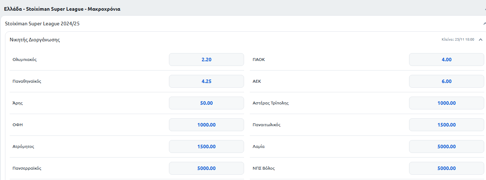
Task: Click the Αστέρας Τρίπολης team name
Action: [x=271, y=103]
